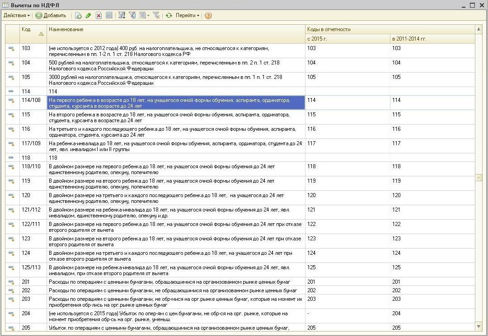Expand the 118 group row

coord(11,158)
